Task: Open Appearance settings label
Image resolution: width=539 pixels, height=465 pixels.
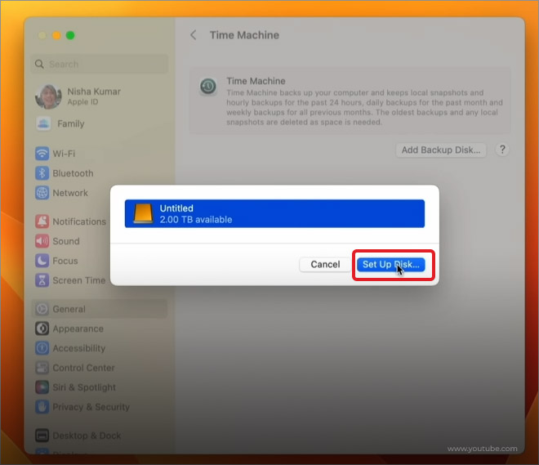Action: 78,329
